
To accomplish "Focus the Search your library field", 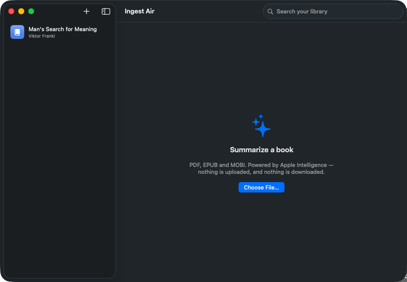I will click(333, 11).
